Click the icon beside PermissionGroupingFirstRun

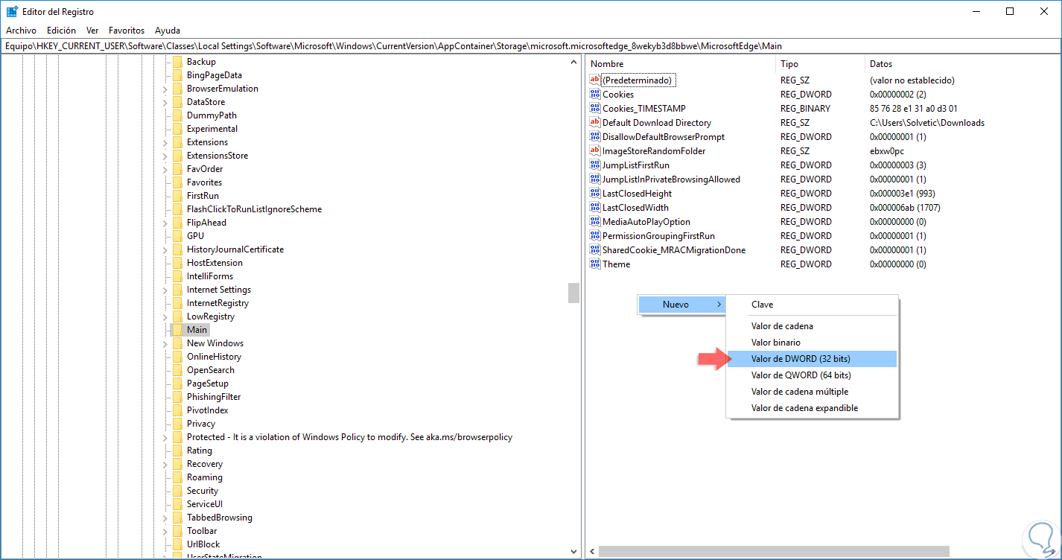pos(594,235)
